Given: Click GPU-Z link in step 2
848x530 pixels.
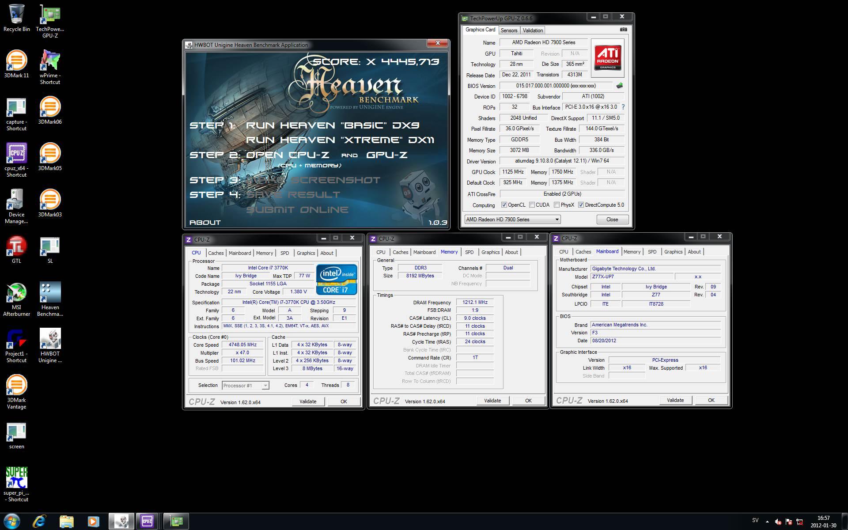Looking at the screenshot, I should coord(387,155).
